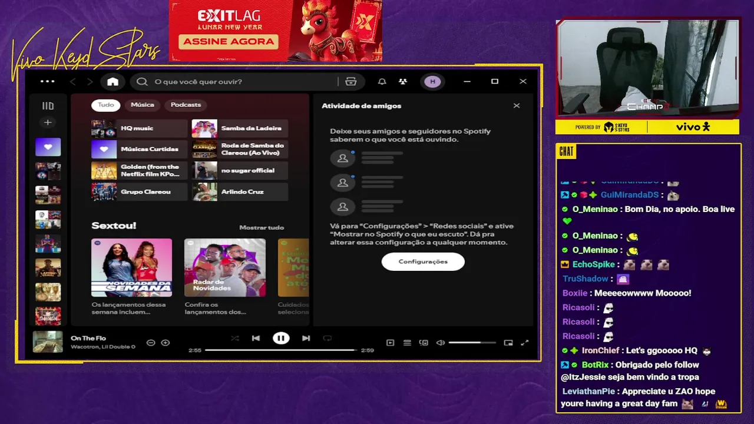Click the search field placeholder text

(198, 82)
